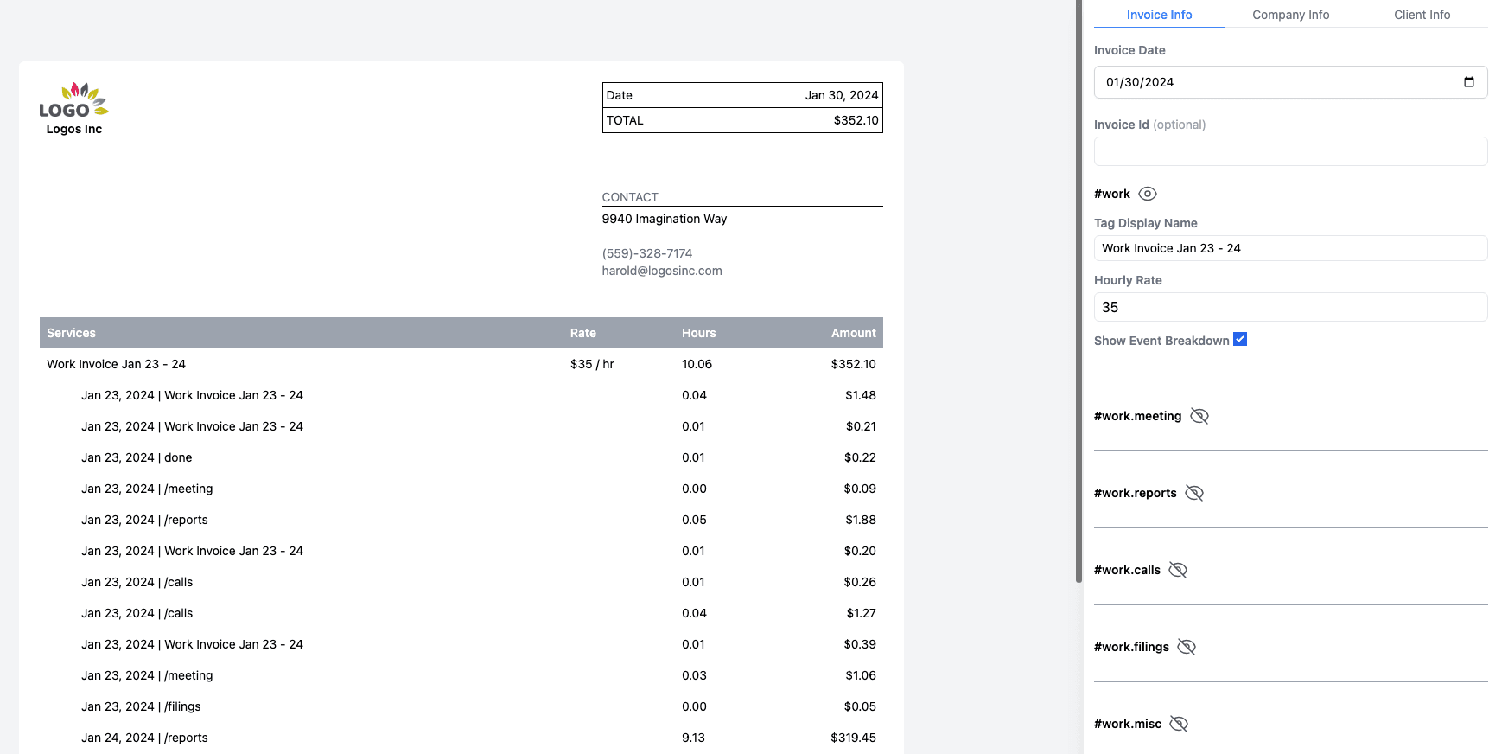Switch to the Company Info tab

click(1290, 15)
